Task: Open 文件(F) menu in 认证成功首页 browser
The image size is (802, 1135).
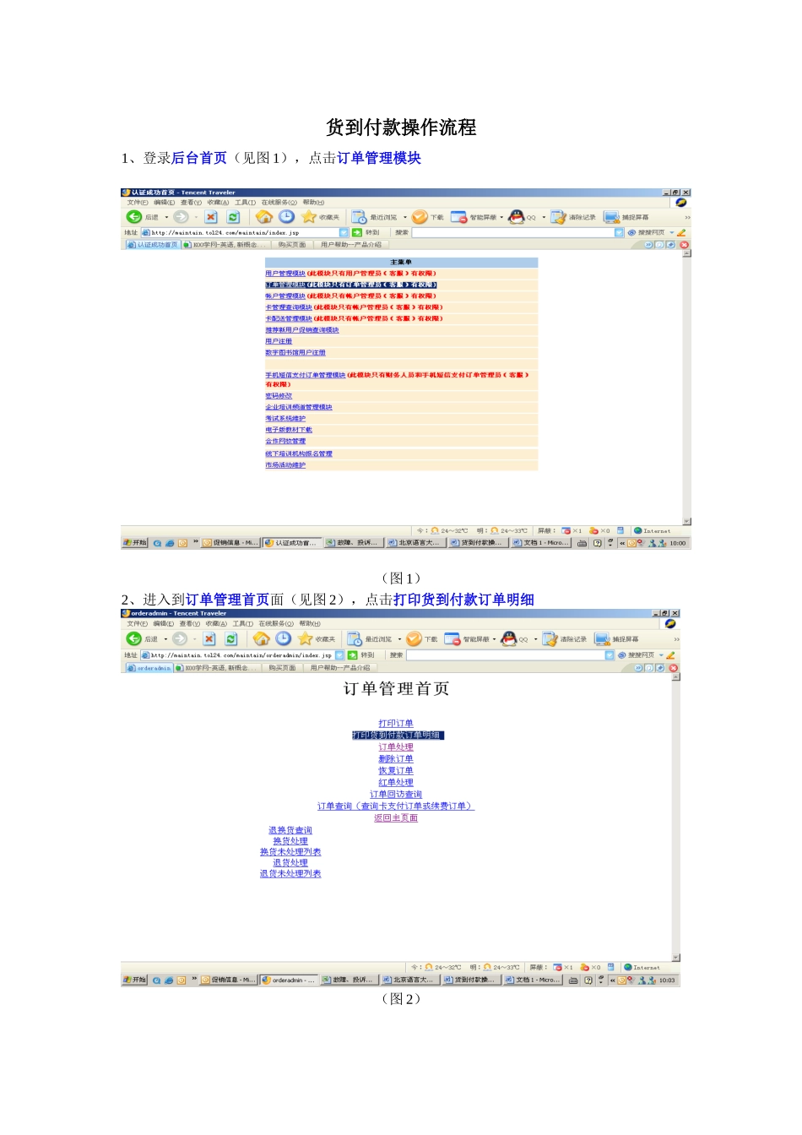Action: 138,203
